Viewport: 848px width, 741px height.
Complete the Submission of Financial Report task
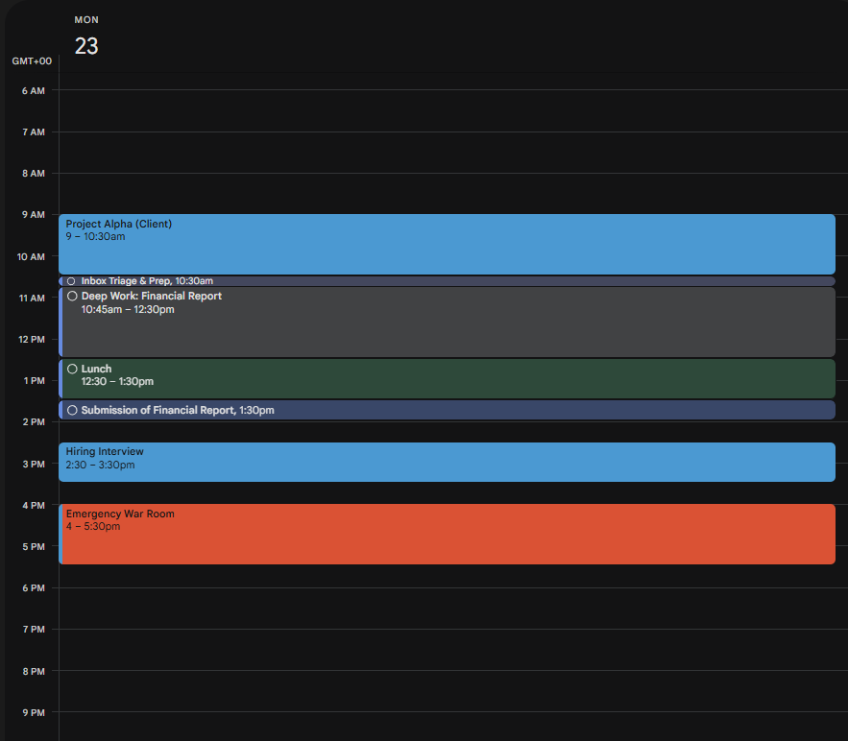(73, 410)
